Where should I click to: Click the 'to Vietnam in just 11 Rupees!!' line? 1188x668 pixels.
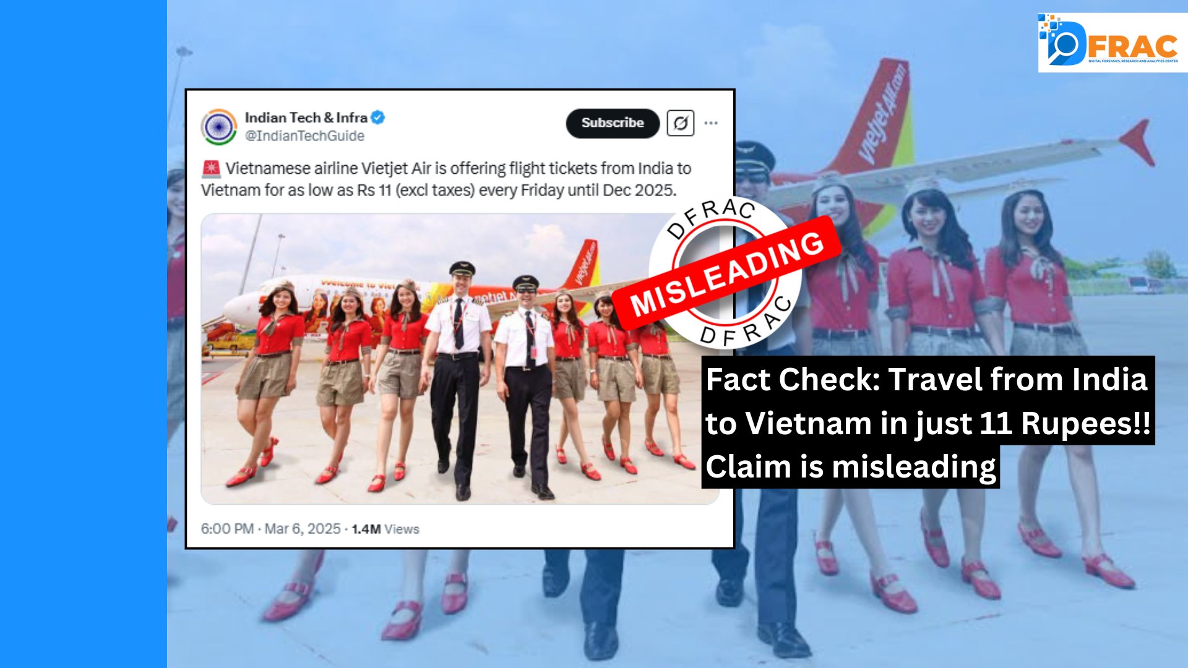928,423
